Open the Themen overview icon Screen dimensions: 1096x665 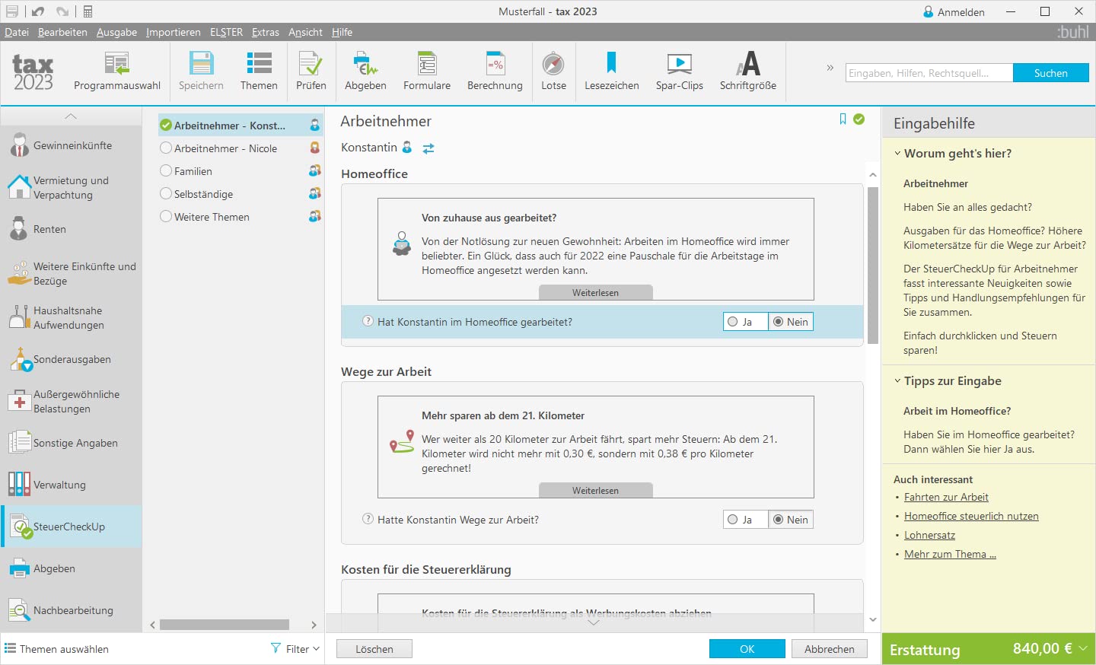pos(259,72)
